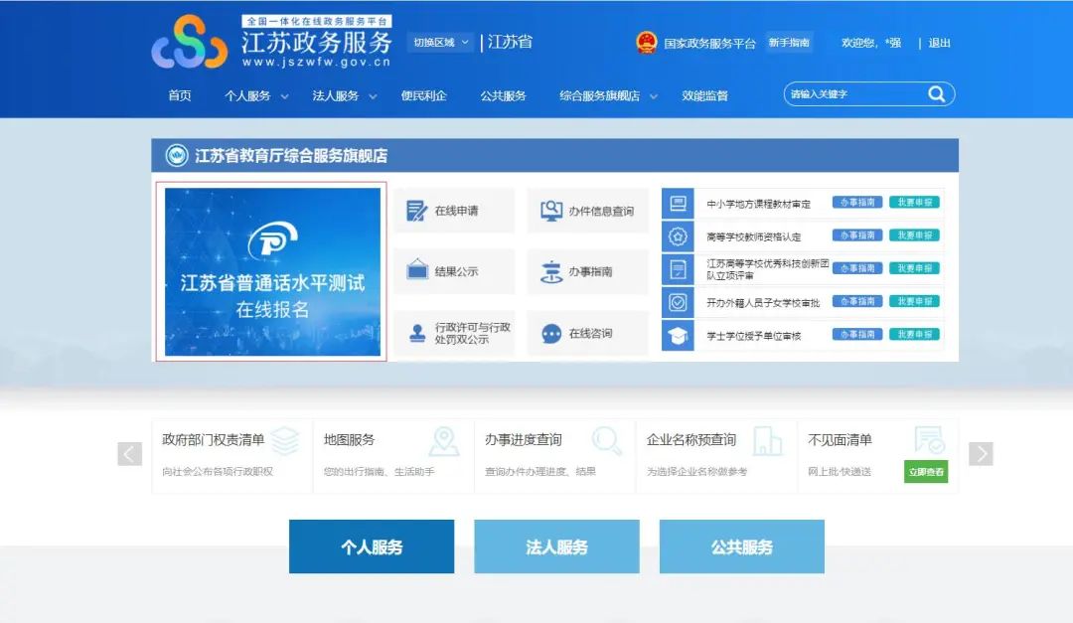
Task: Click the icon beside 开办外籍人员子女学校审批
Action: (678, 302)
